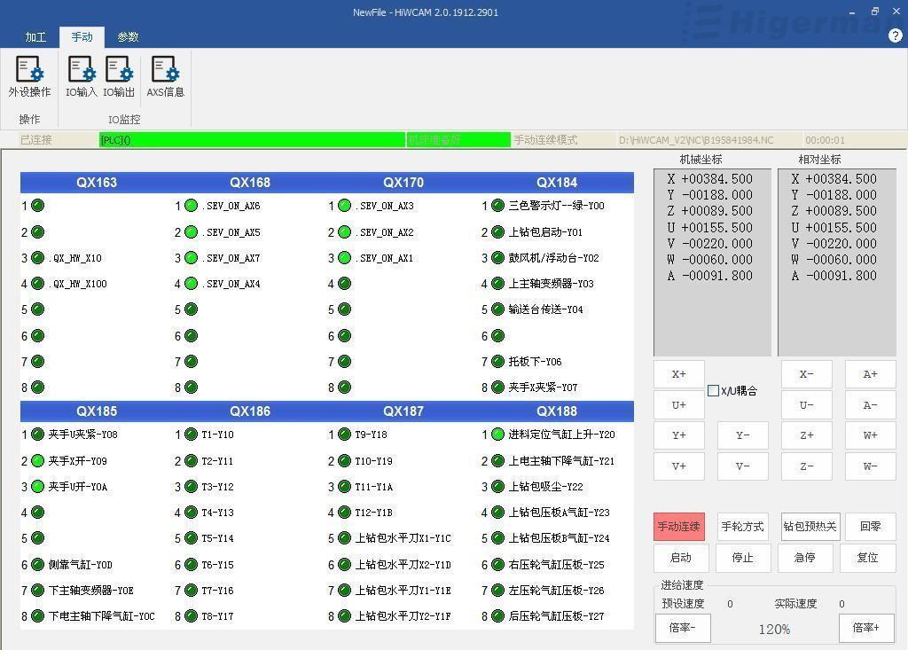
Task: Toggle the 上钻包水平刀X1-Y1C indicator
Action: 344,538
